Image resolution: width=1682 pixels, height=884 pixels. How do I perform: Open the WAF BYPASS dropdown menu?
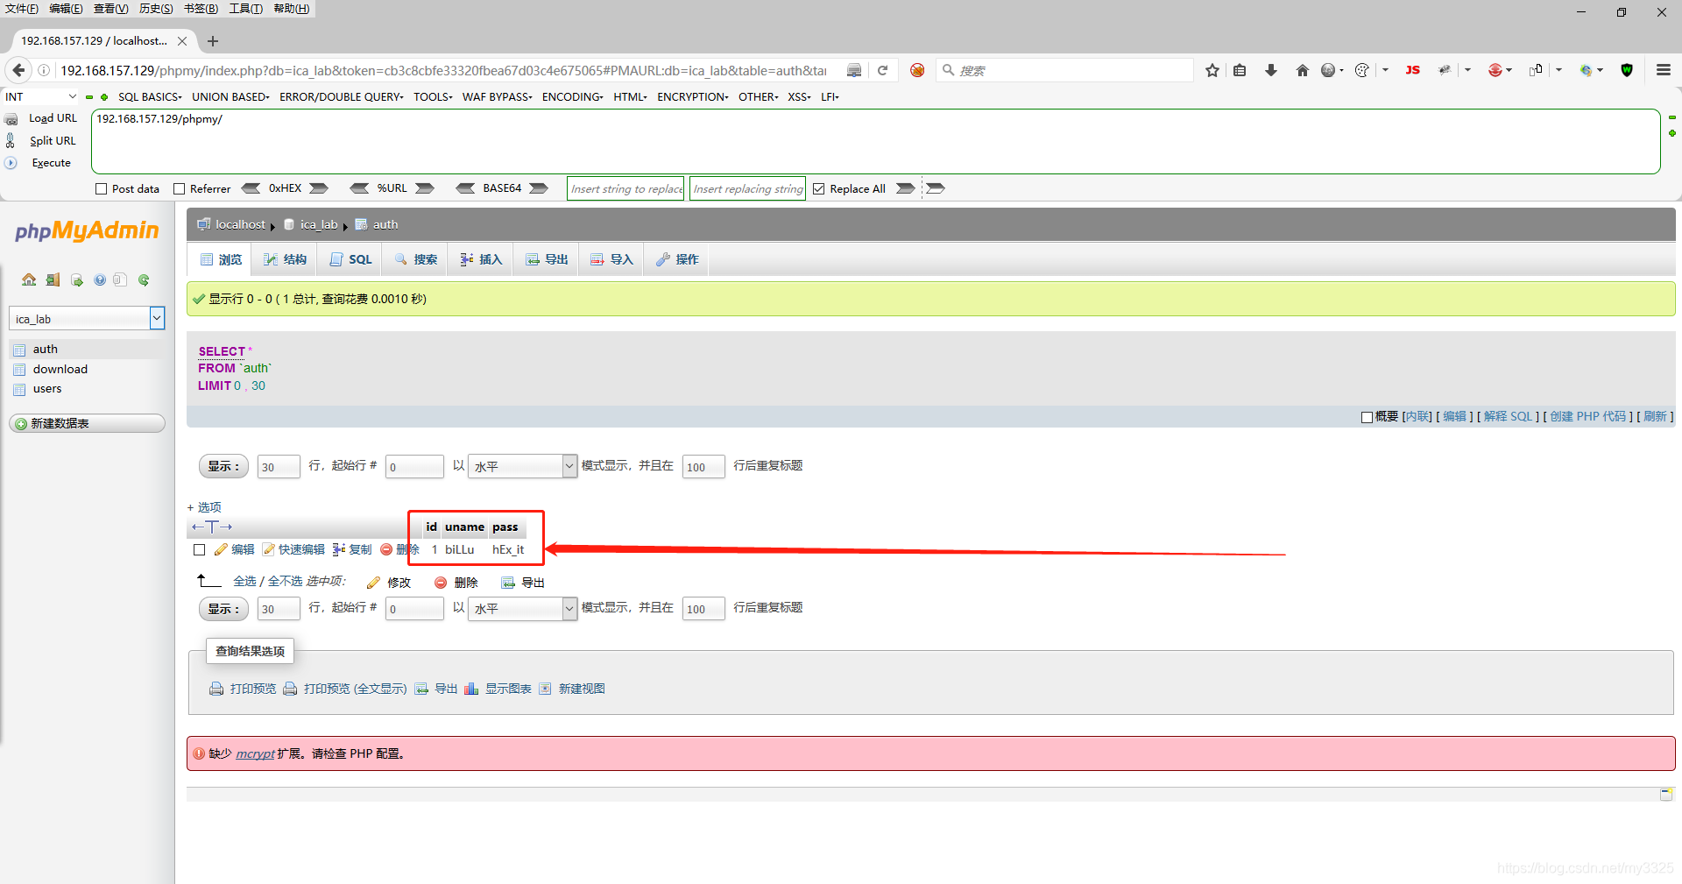(x=498, y=96)
